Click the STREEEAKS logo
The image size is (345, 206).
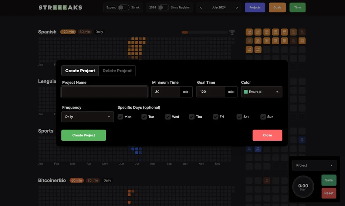tap(60, 7)
